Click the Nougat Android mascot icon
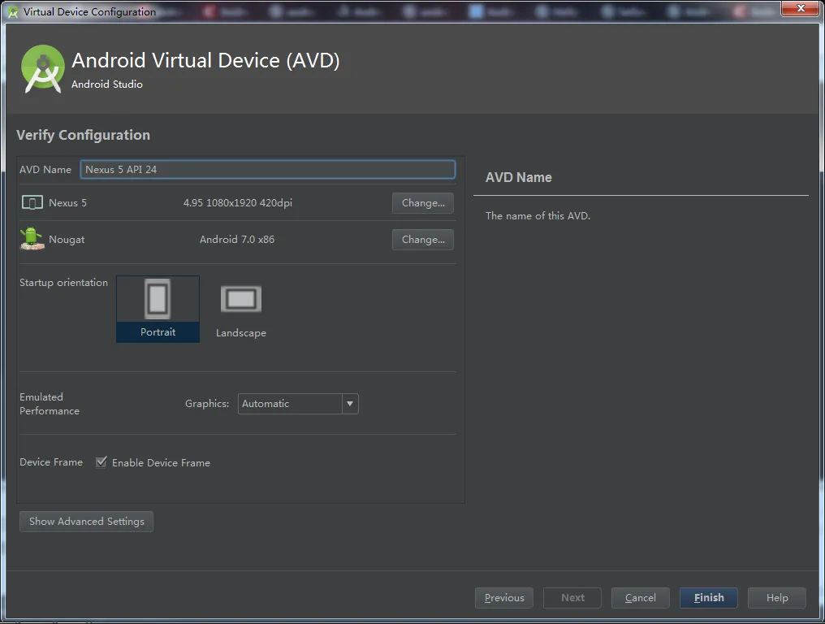 click(32, 239)
